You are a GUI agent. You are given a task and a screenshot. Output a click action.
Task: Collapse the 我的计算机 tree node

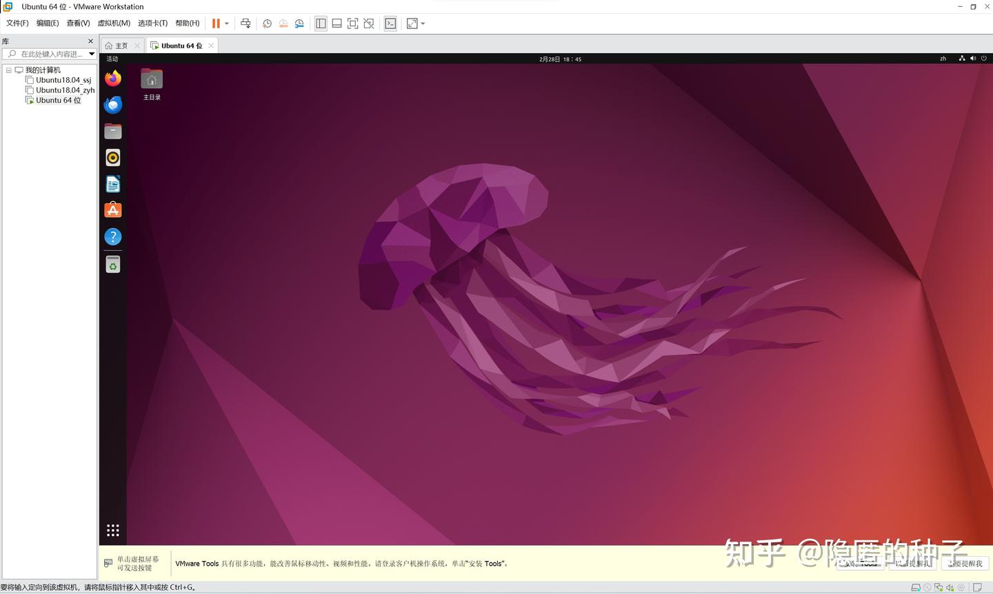click(9, 70)
